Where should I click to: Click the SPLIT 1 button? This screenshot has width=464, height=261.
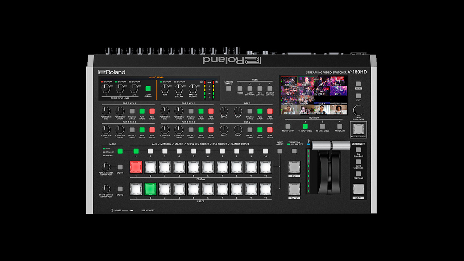click(120, 167)
